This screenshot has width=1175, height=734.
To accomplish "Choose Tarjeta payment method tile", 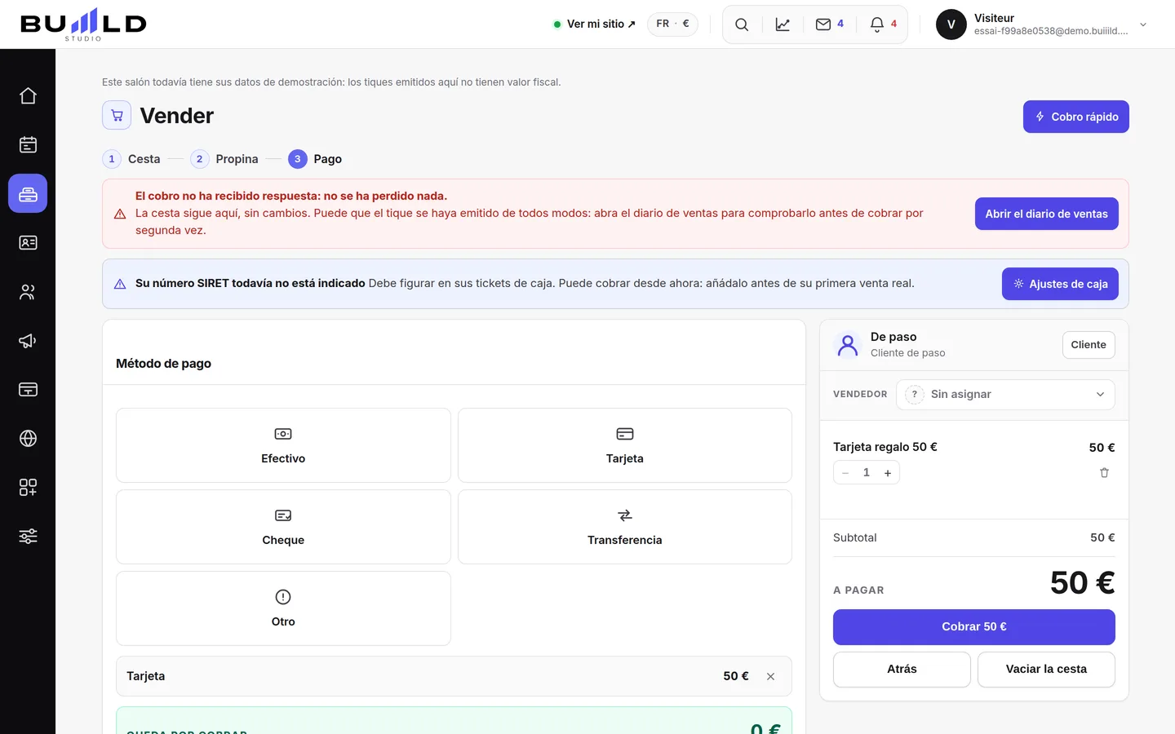I will pyautogui.click(x=625, y=445).
